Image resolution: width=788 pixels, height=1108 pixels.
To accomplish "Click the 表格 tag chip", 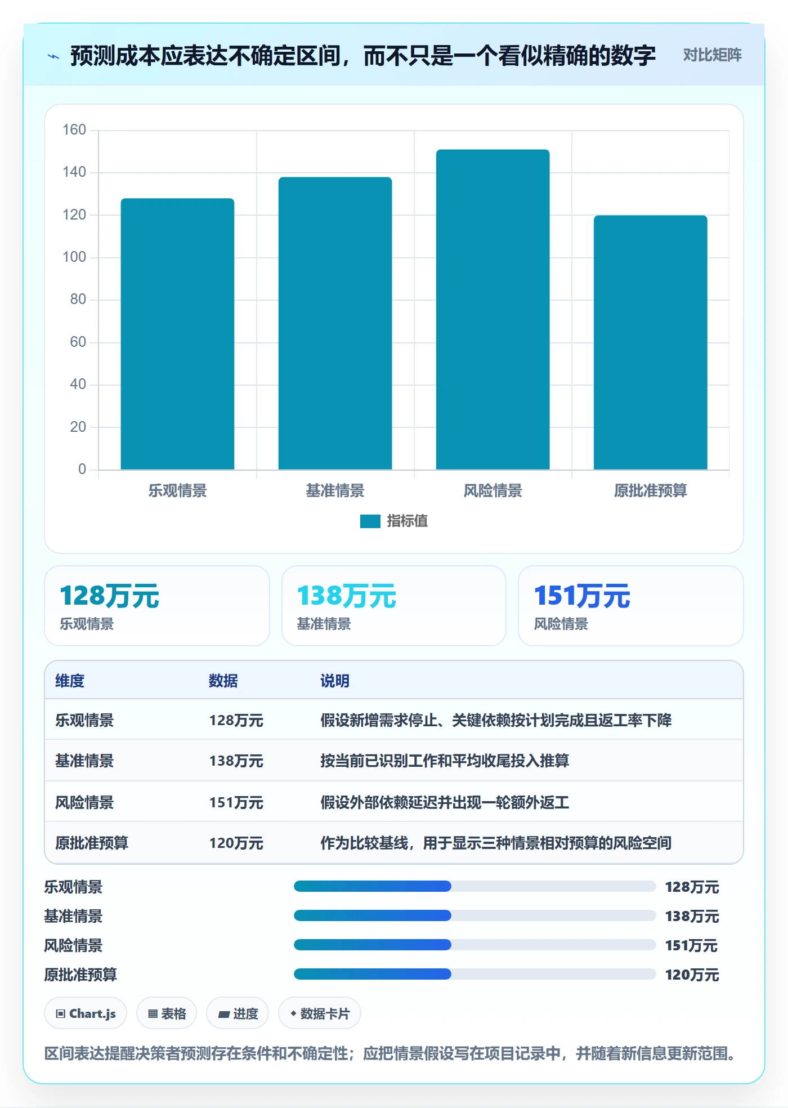I will point(167,1013).
